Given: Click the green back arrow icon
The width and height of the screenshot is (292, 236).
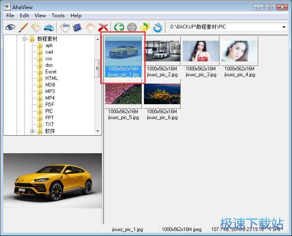Looking at the screenshot, I should click(119, 28).
